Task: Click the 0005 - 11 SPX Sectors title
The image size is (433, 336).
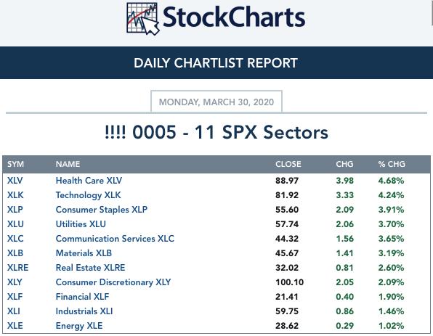Action: [x=216, y=132]
